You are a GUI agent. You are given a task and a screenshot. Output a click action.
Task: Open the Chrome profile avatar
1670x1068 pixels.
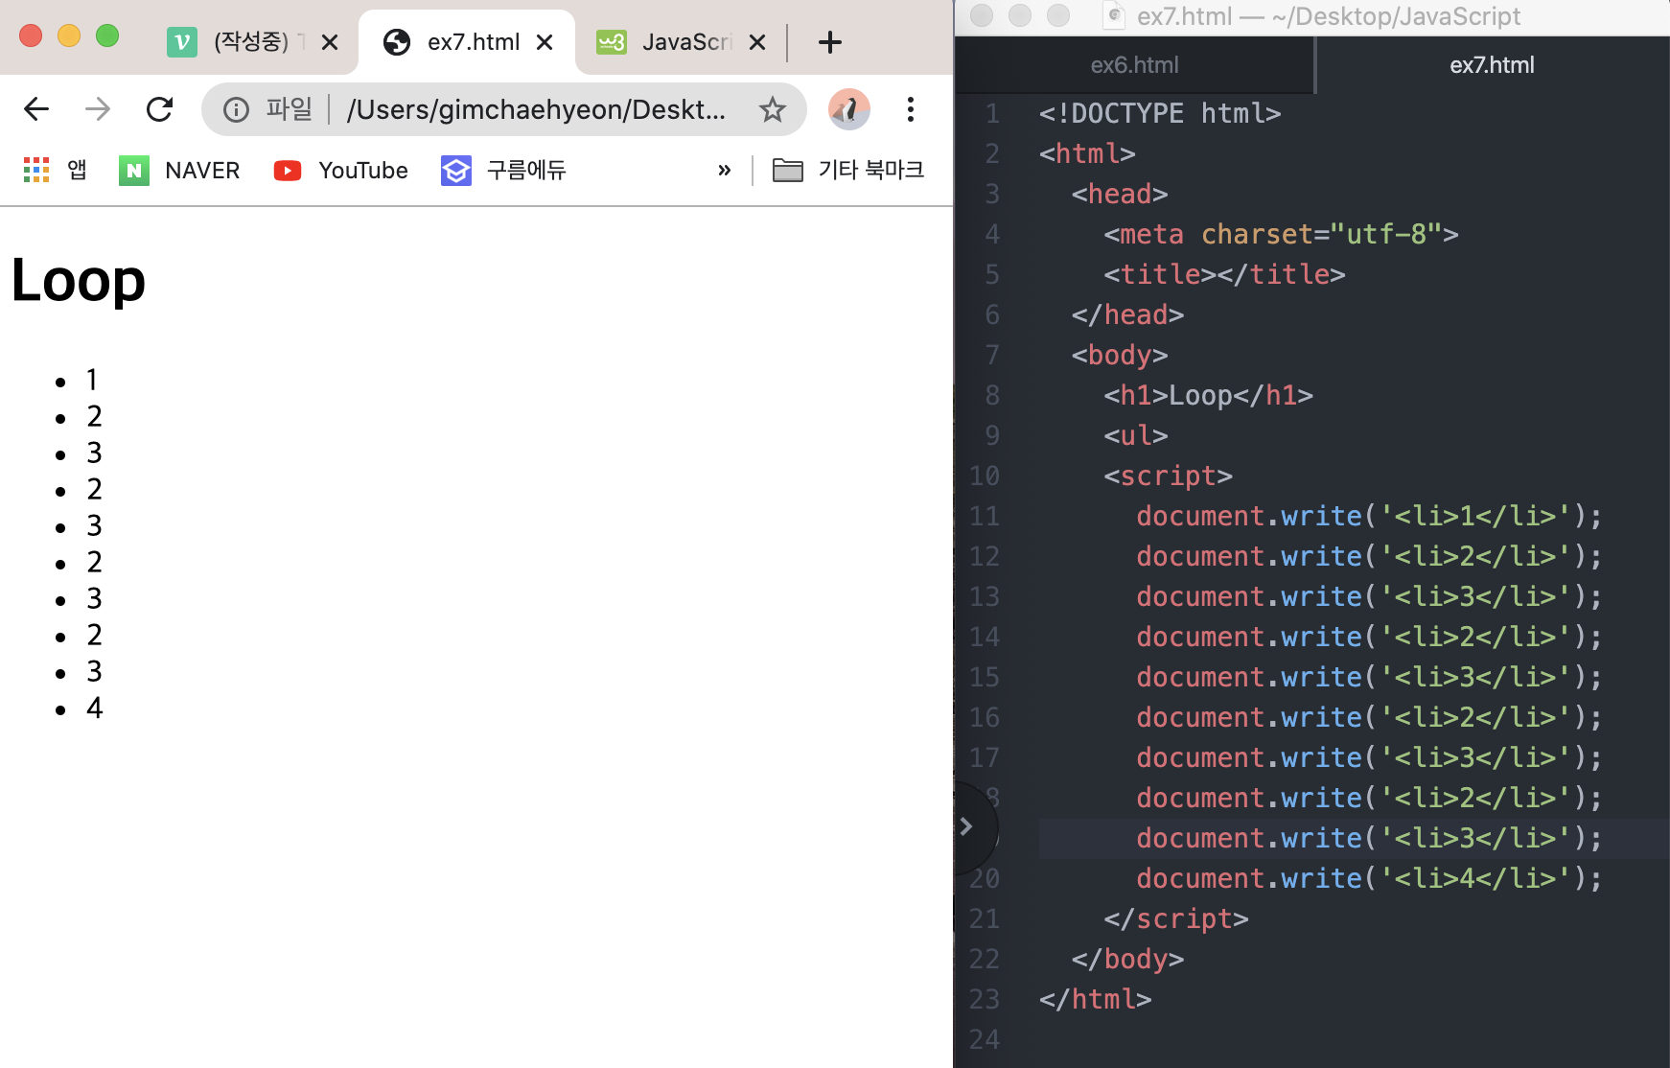849,109
